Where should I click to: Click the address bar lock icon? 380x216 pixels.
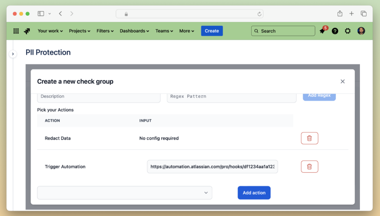[126, 14]
